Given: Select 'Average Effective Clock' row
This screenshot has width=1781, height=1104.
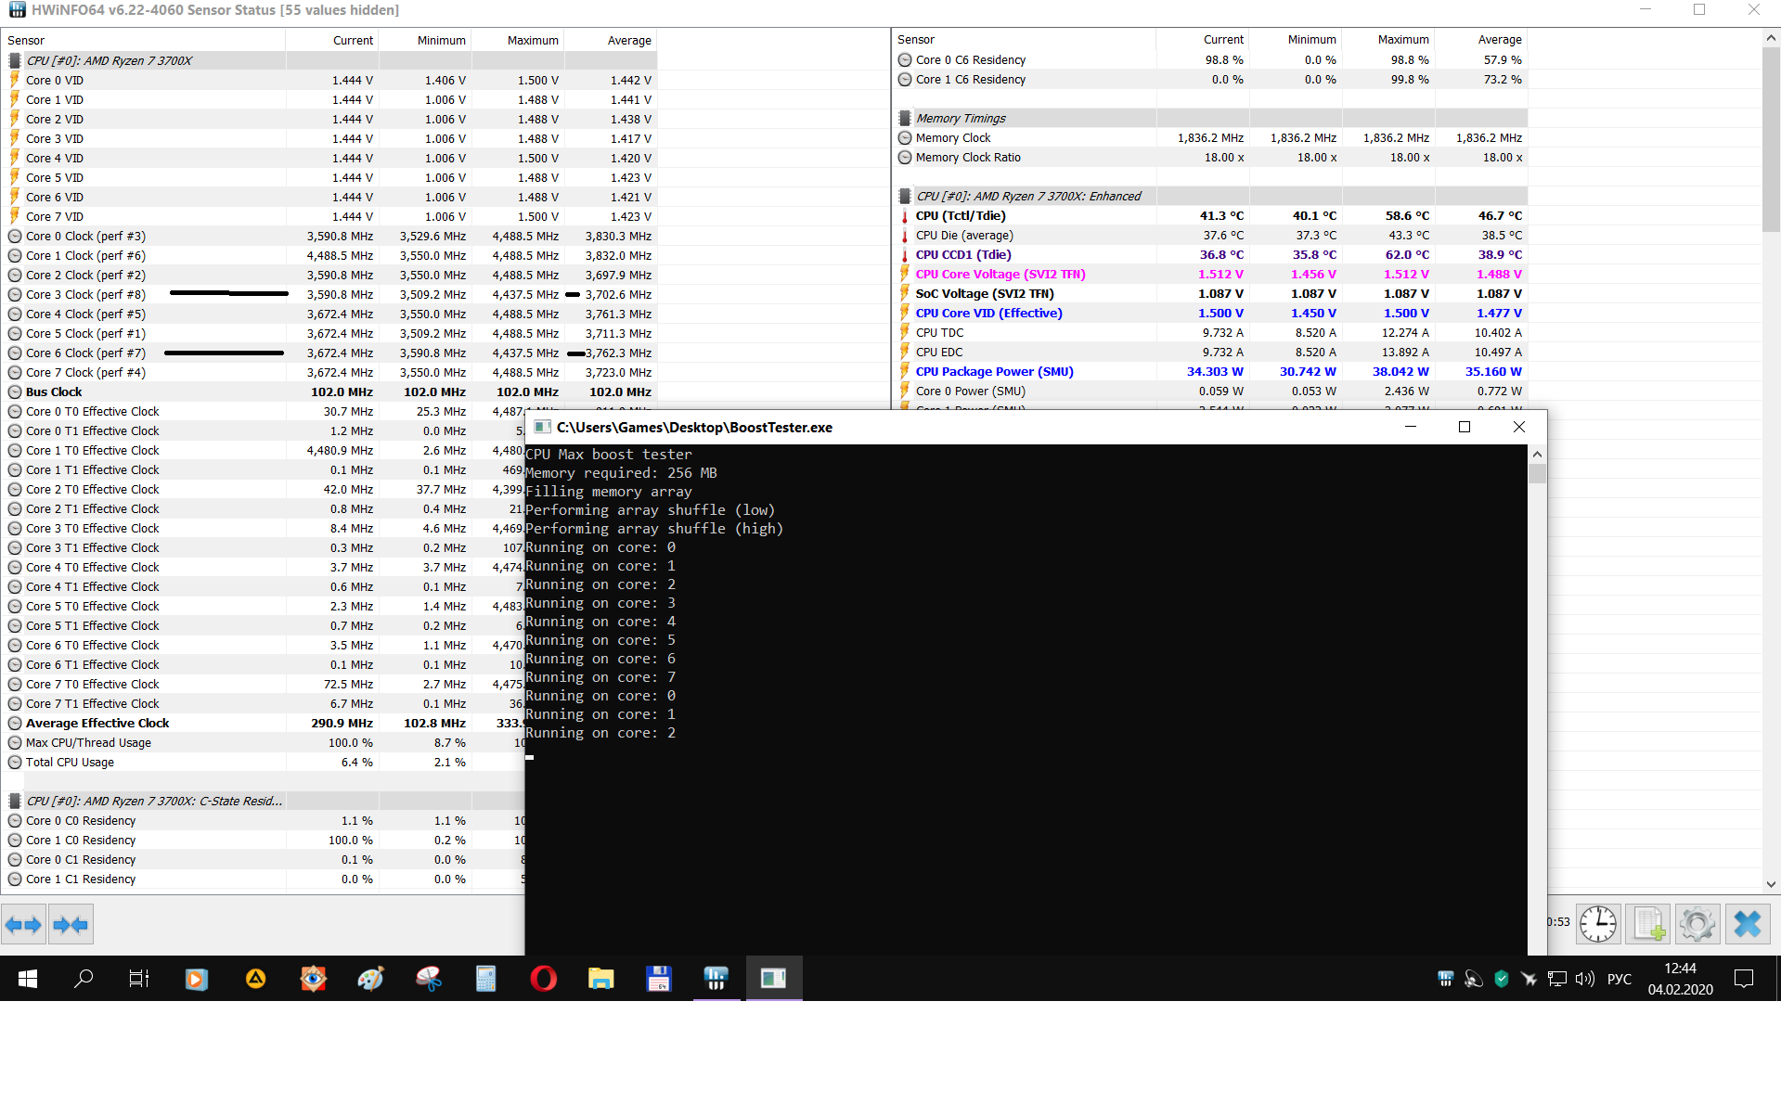Looking at the screenshot, I should pos(264,724).
